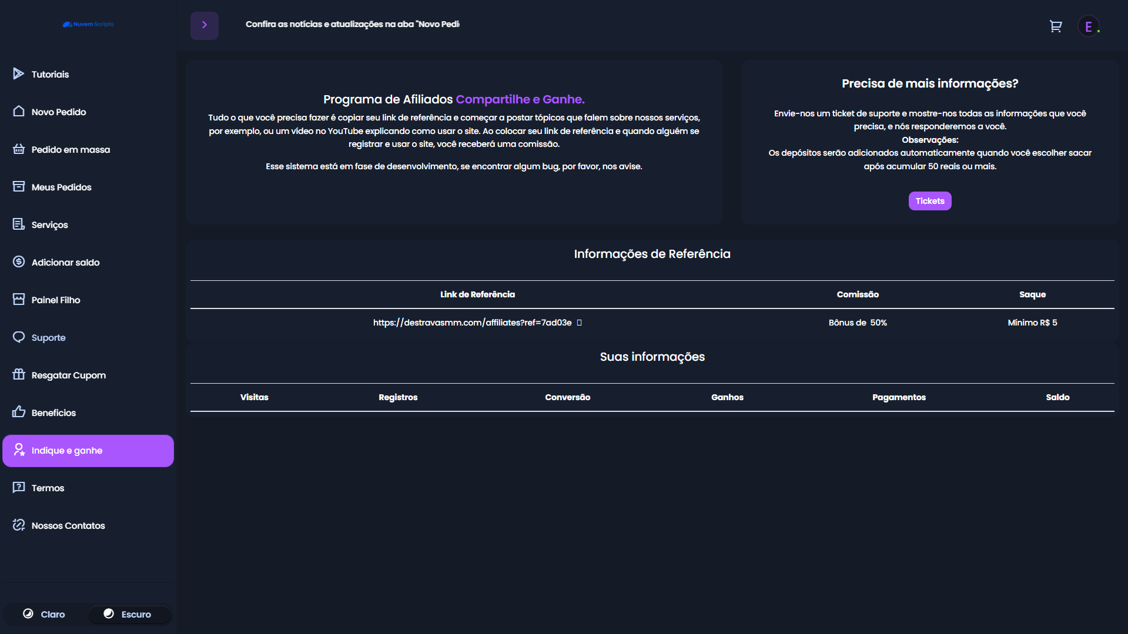The height and width of the screenshot is (634, 1128).
Task: Collapse sidebar with the chevron arrow button
Action: (204, 25)
